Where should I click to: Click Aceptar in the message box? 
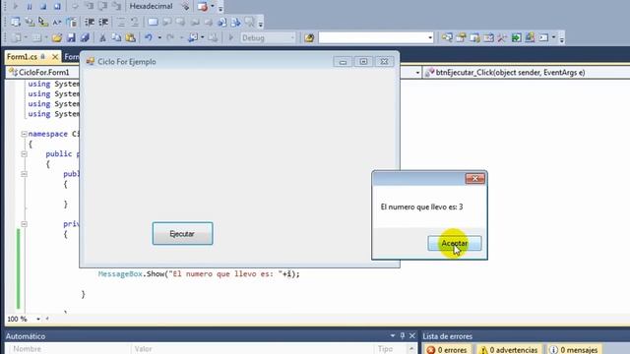[455, 243]
